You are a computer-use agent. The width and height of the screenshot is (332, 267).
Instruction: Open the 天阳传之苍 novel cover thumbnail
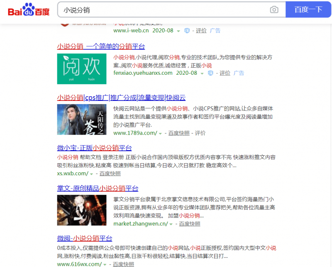[x=82, y=120]
